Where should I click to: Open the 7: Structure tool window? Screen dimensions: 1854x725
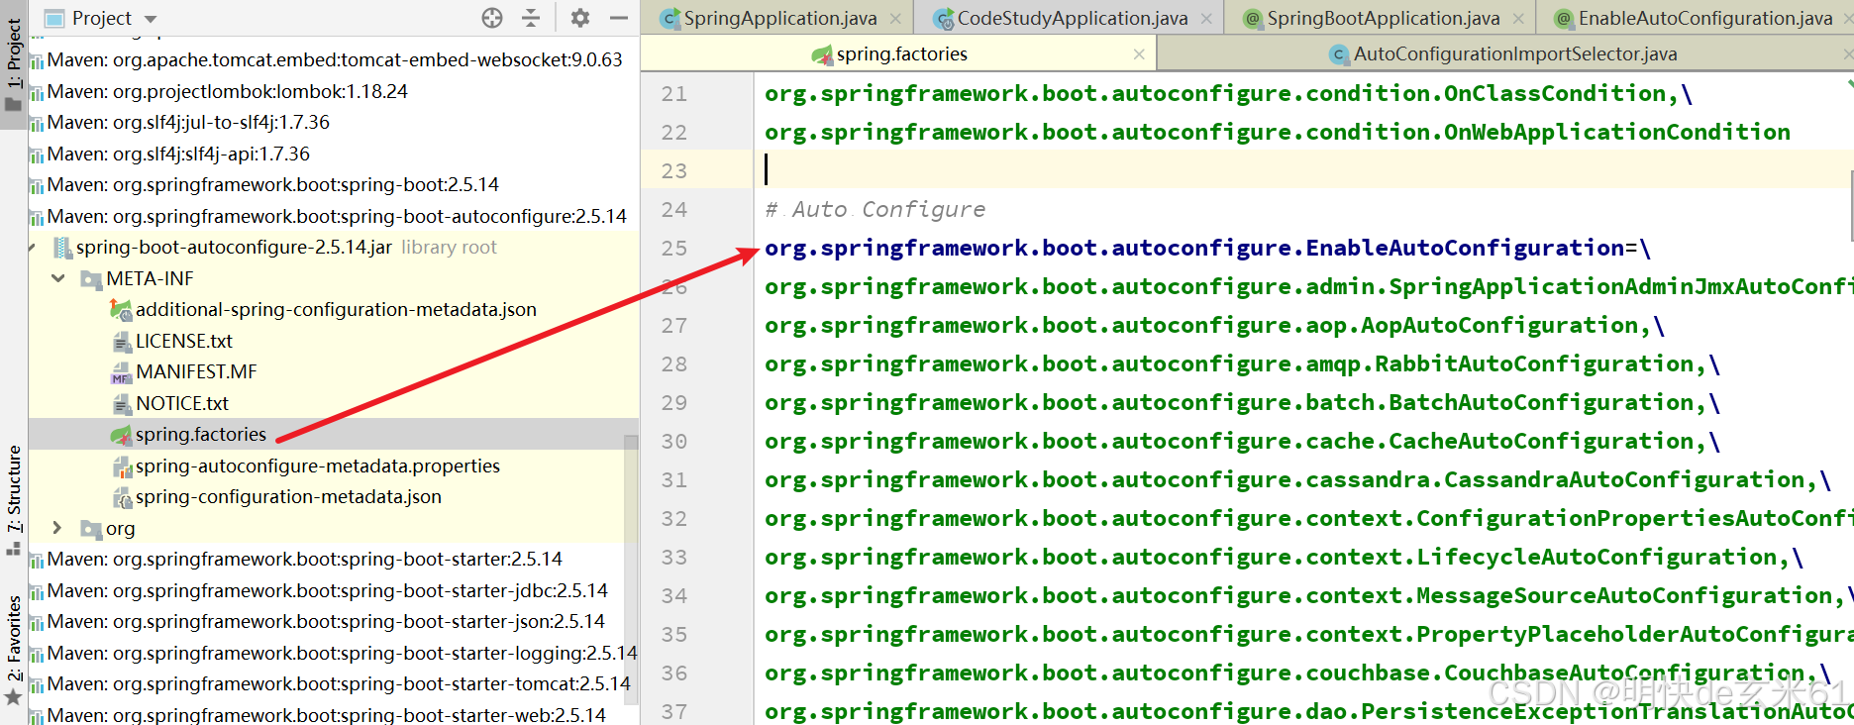click(14, 498)
